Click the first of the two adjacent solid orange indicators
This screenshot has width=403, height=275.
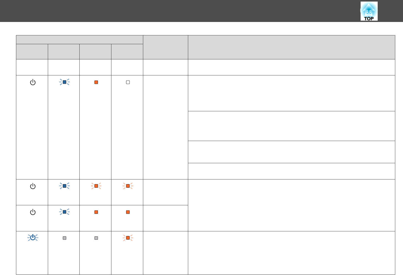pos(96,212)
